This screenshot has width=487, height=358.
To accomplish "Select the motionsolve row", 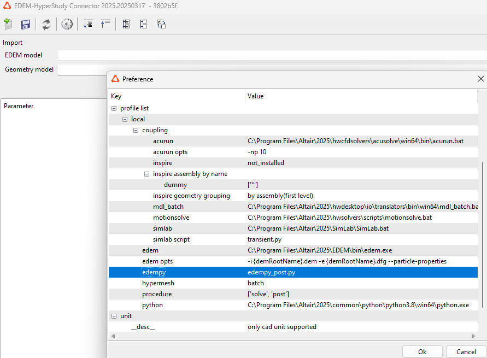I will pos(293,218).
